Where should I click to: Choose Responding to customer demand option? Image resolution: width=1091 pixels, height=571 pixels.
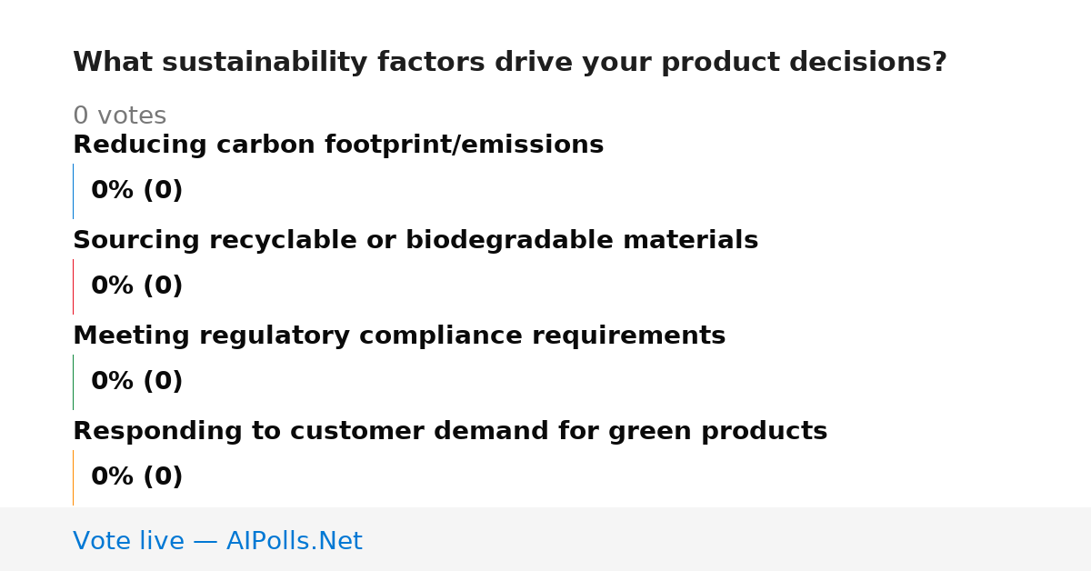coord(450,432)
